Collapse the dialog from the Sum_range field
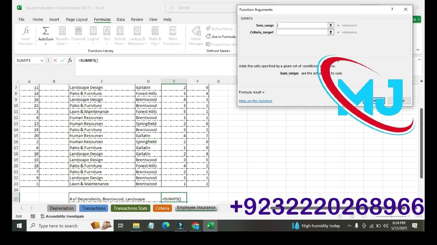The height and width of the screenshot is (245, 437). (x=330, y=25)
